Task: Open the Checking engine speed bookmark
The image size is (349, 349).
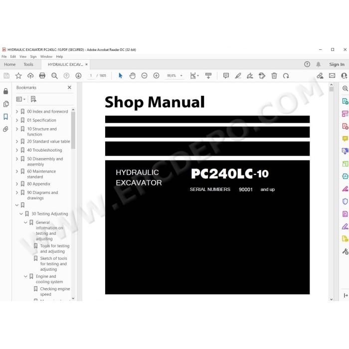Action: pos(55,291)
